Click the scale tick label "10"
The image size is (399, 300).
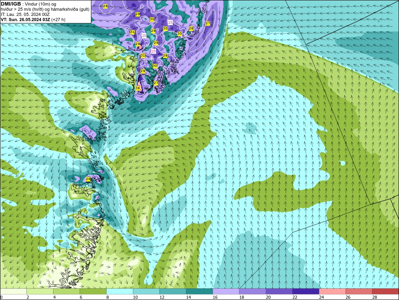(x=135, y=297)
